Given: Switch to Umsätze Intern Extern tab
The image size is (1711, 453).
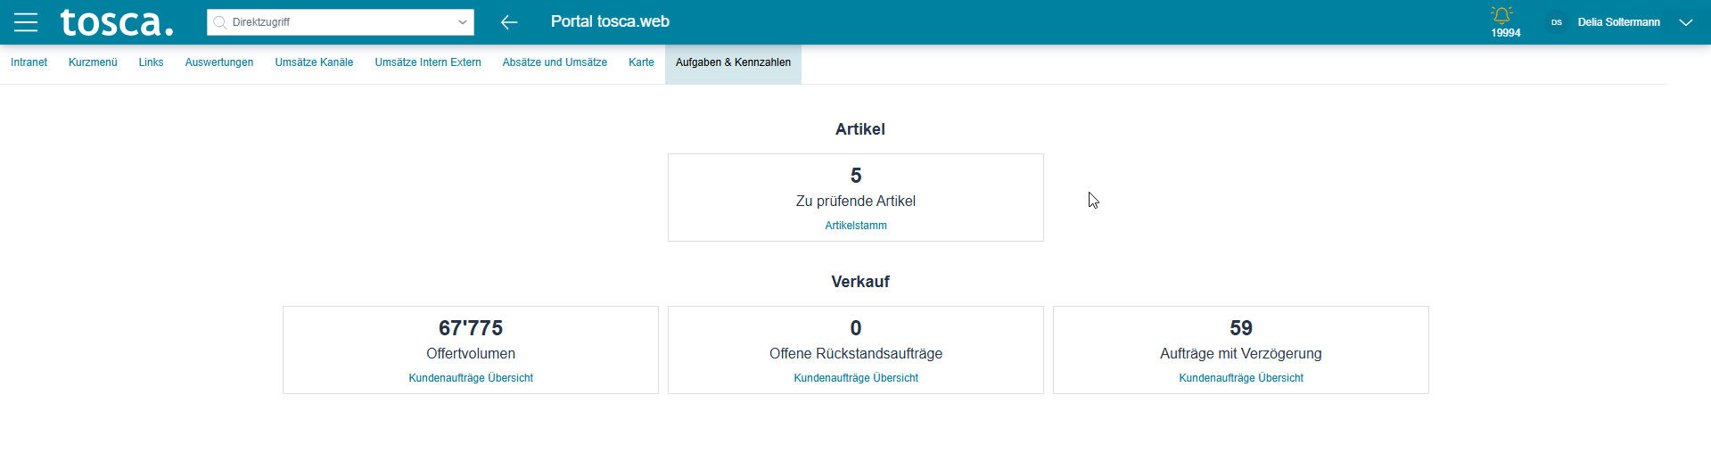Looking at the screenshot, I should (428, 62).
